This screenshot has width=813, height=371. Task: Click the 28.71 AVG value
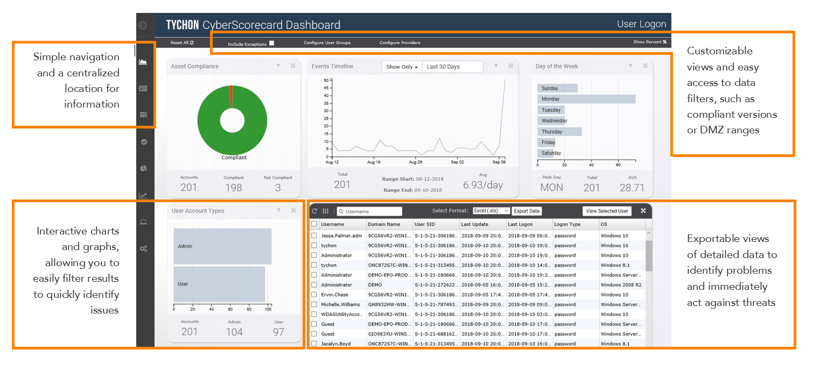632,188
